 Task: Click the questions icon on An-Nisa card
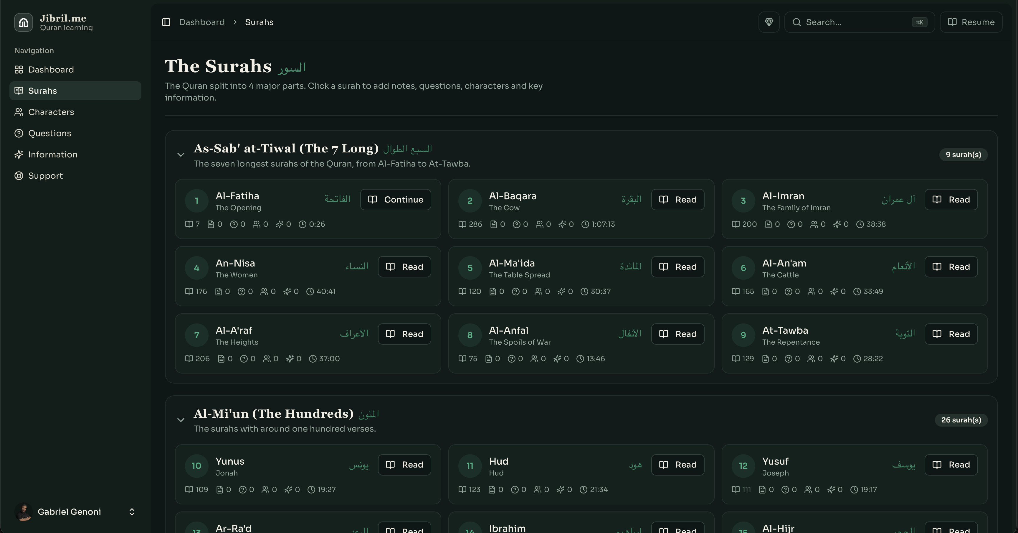point(241,291)
